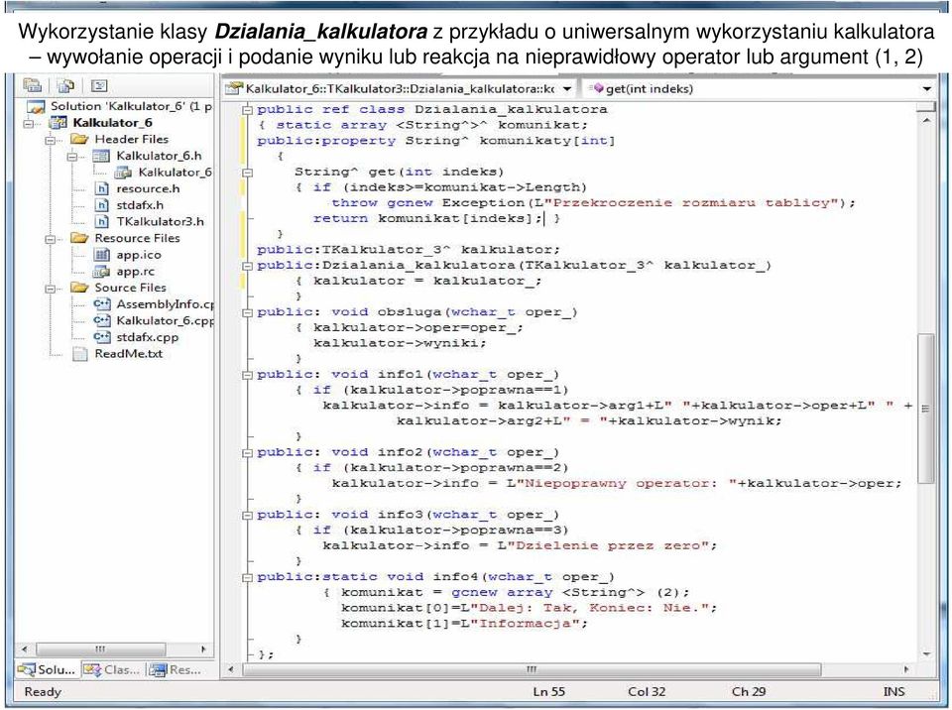This screenshot has width=952, height=710.
Task: Collapse the Header Files folder node
Action: 51,140
